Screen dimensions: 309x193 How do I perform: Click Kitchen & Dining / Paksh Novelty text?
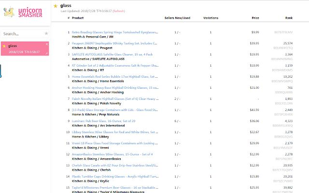click(97, 103)
